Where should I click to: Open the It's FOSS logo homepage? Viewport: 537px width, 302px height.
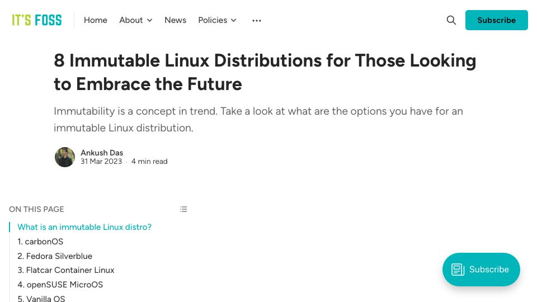(37, 20)
